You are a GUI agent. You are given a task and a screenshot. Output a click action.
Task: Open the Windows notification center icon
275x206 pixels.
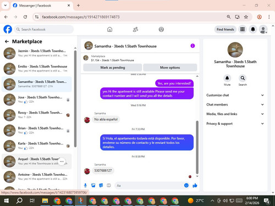point(267,201)
